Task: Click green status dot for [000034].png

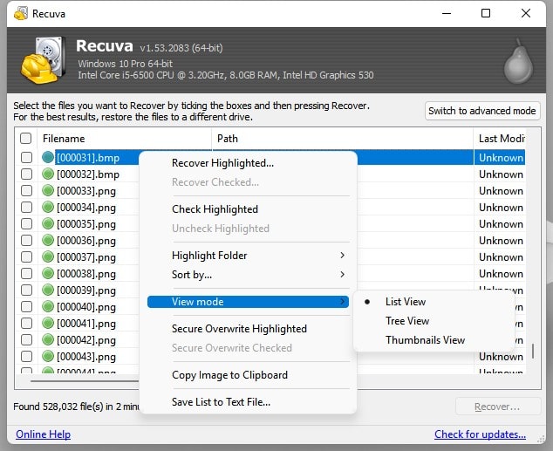Action: click(48, 207)
